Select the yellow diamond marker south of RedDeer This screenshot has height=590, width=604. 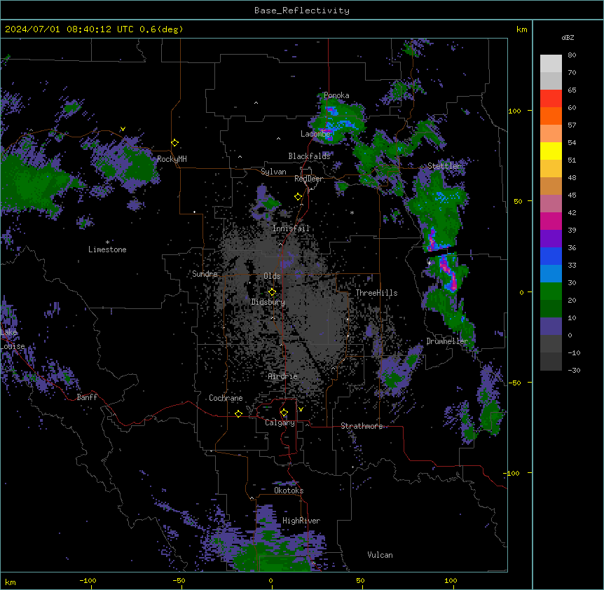tap(298, 197)
